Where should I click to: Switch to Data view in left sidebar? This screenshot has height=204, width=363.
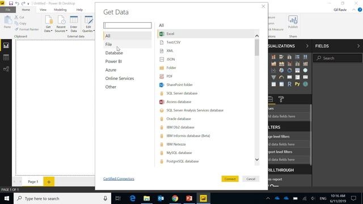coord(6,57)
